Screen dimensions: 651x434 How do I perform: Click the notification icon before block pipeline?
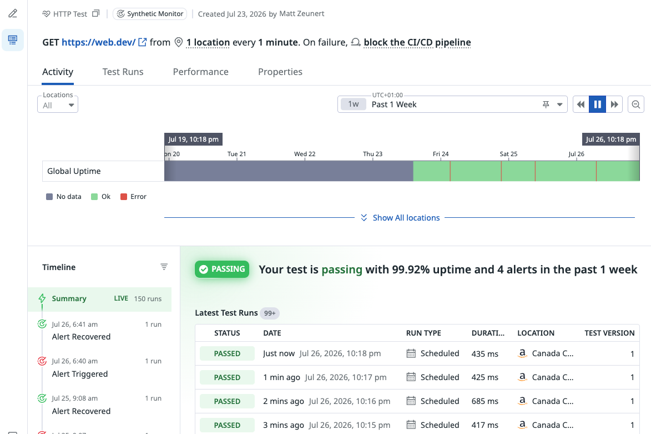point(356,42)
